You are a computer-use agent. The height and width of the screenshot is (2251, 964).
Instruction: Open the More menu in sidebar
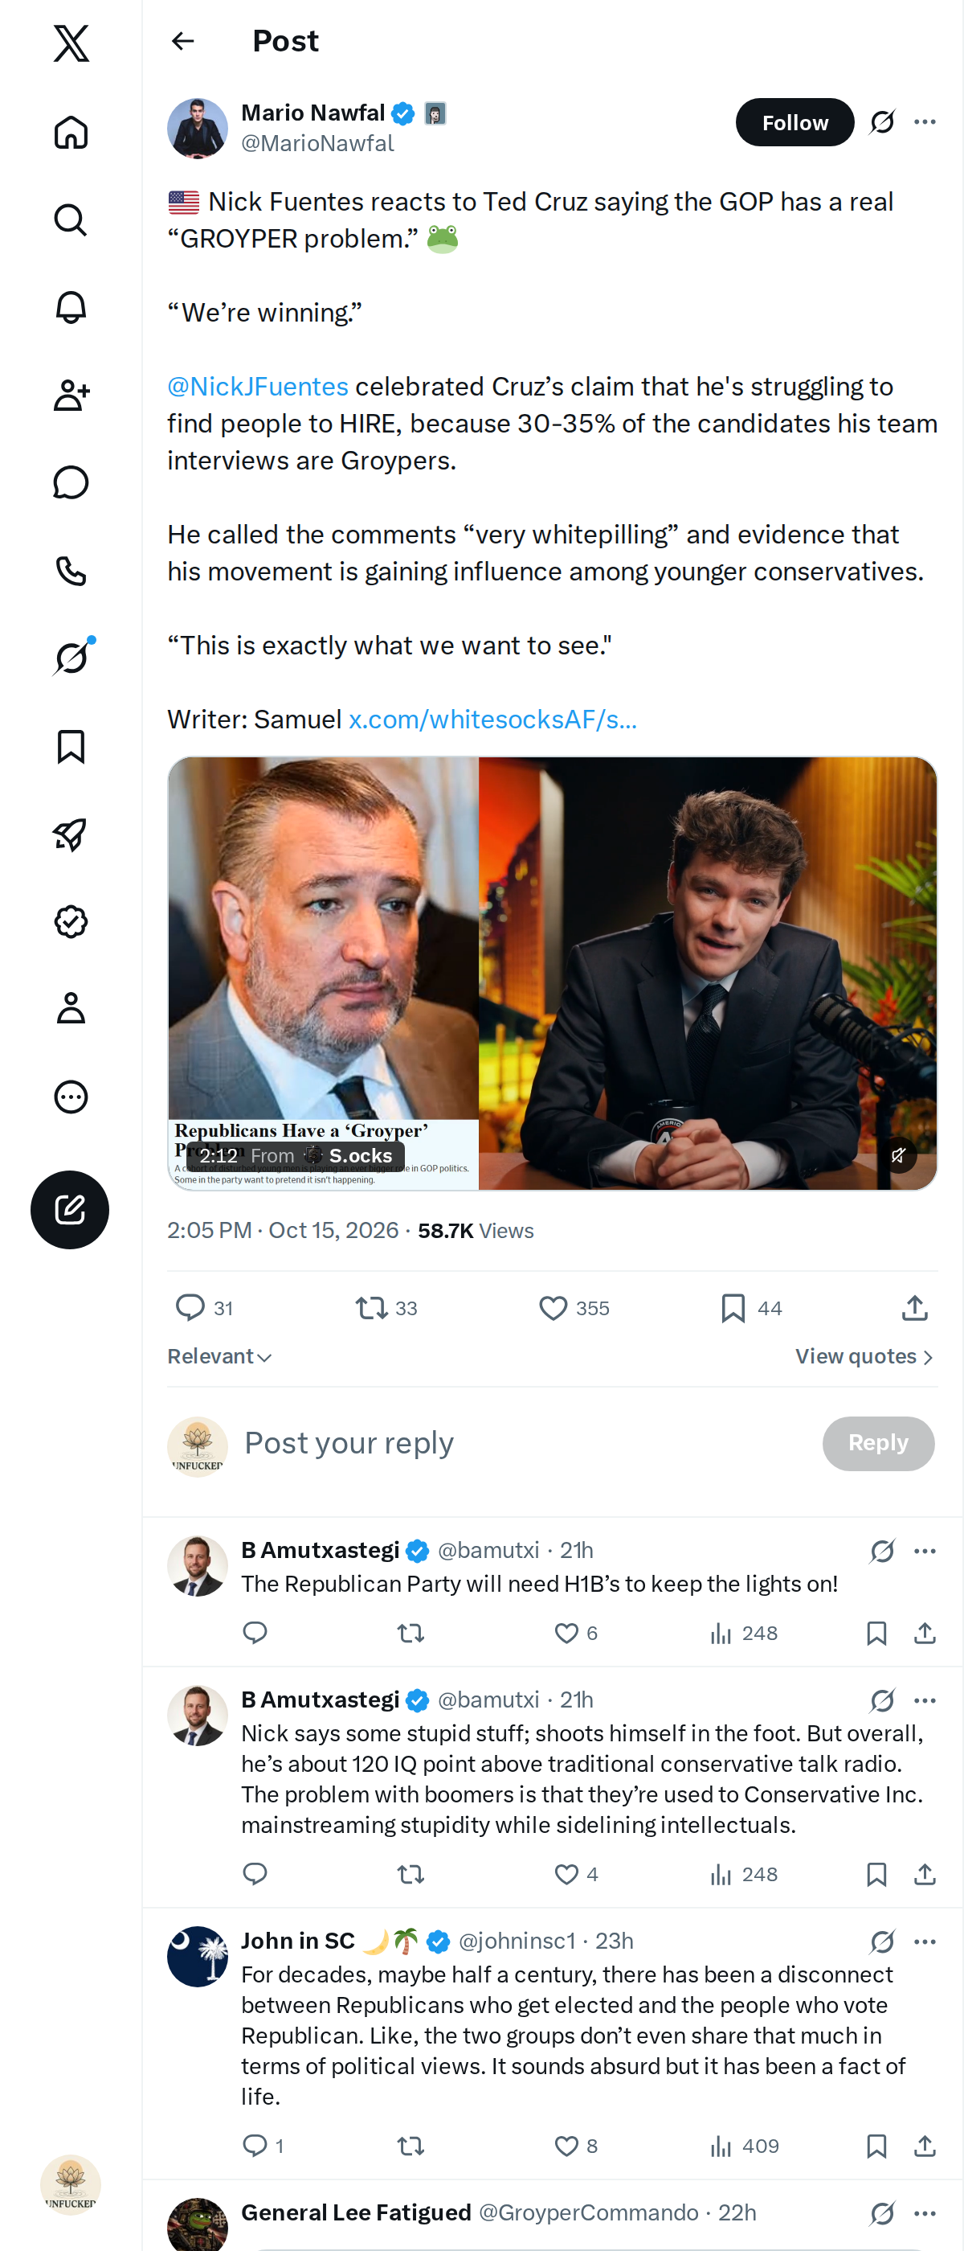coord(71,1097)
